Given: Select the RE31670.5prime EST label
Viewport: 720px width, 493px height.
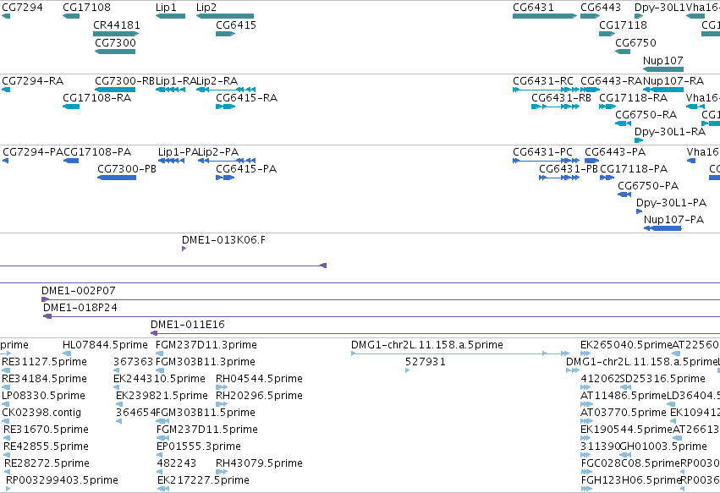Looking at the screenshot, I should (x=46, y=430).
